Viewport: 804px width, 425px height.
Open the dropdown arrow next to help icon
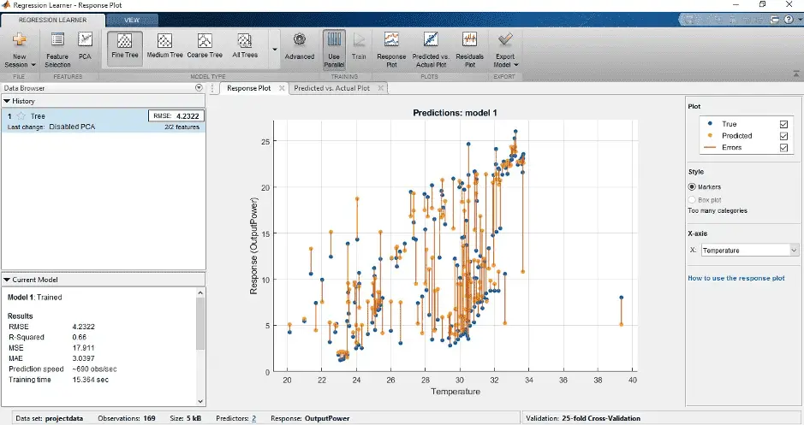[x=798, y=20]
